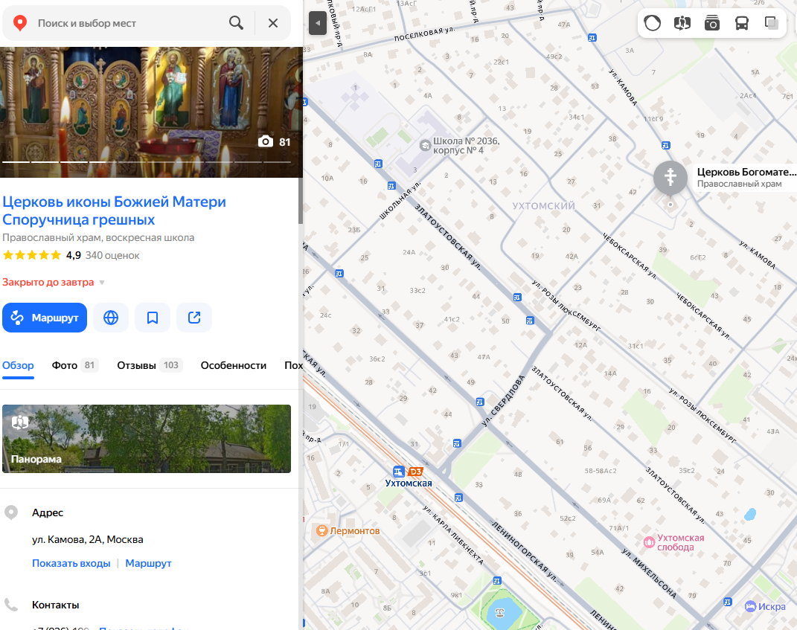Click the Ухтомская train station icon
797x630 pixels.
(399, 472)
